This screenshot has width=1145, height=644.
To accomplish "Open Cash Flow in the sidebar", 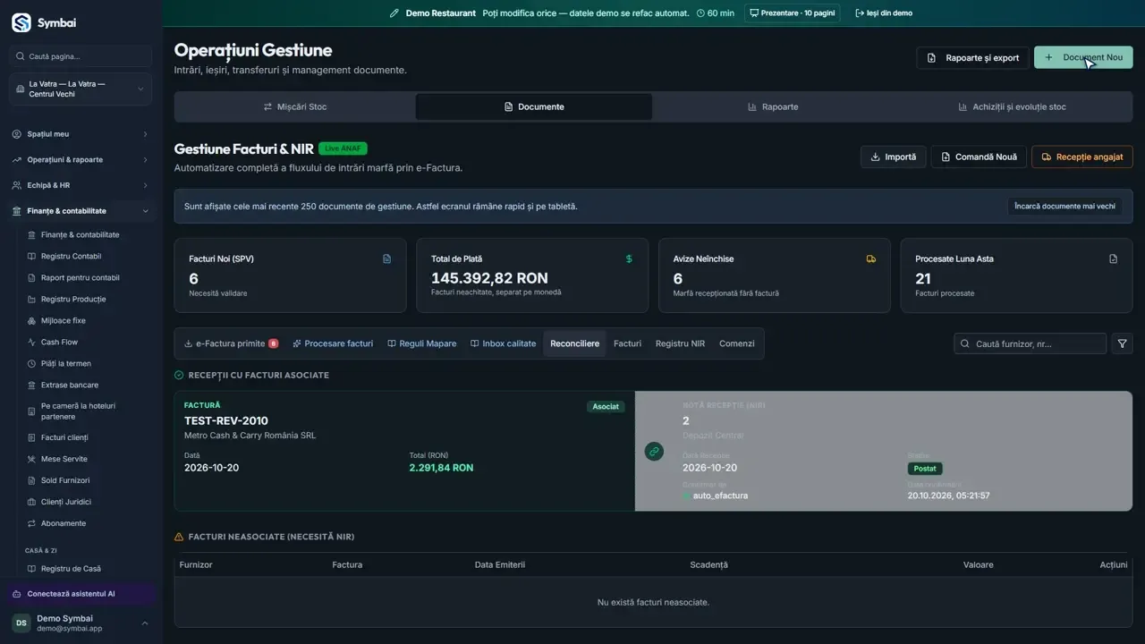I will pyautogui.click(x=59, y=342).
